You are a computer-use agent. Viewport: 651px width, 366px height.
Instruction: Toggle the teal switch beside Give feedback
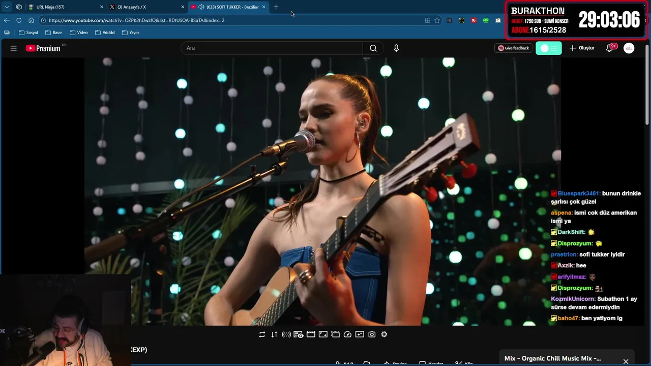[548, 48]
